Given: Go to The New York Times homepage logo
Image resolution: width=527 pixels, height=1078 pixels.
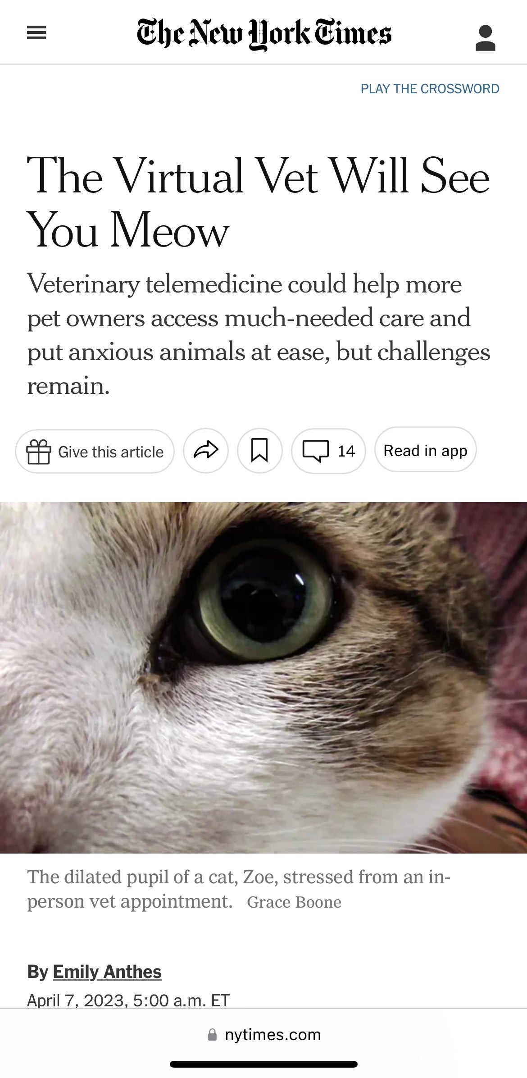Looking at the screenshot, I should point(264,34).
